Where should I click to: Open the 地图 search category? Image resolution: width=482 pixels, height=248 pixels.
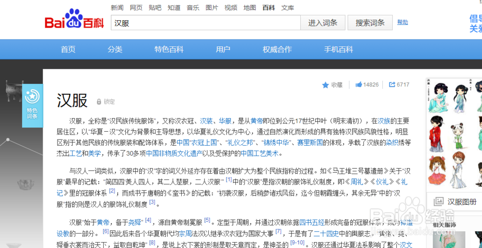pos(250,8)
